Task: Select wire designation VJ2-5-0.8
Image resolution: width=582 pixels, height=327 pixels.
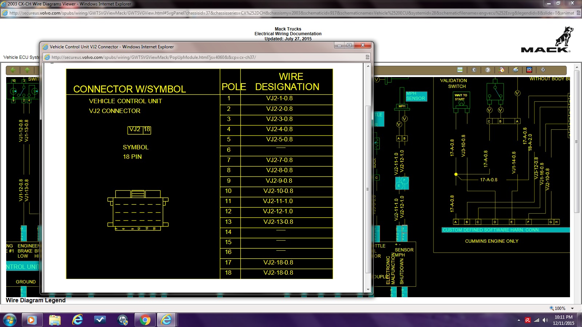Action: click(279, 140)
